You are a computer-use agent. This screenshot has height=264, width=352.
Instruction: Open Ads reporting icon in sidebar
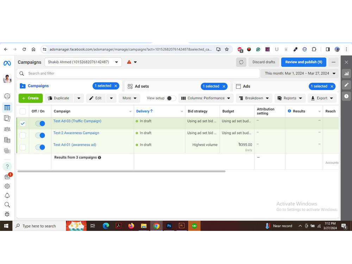click(7, 118)
